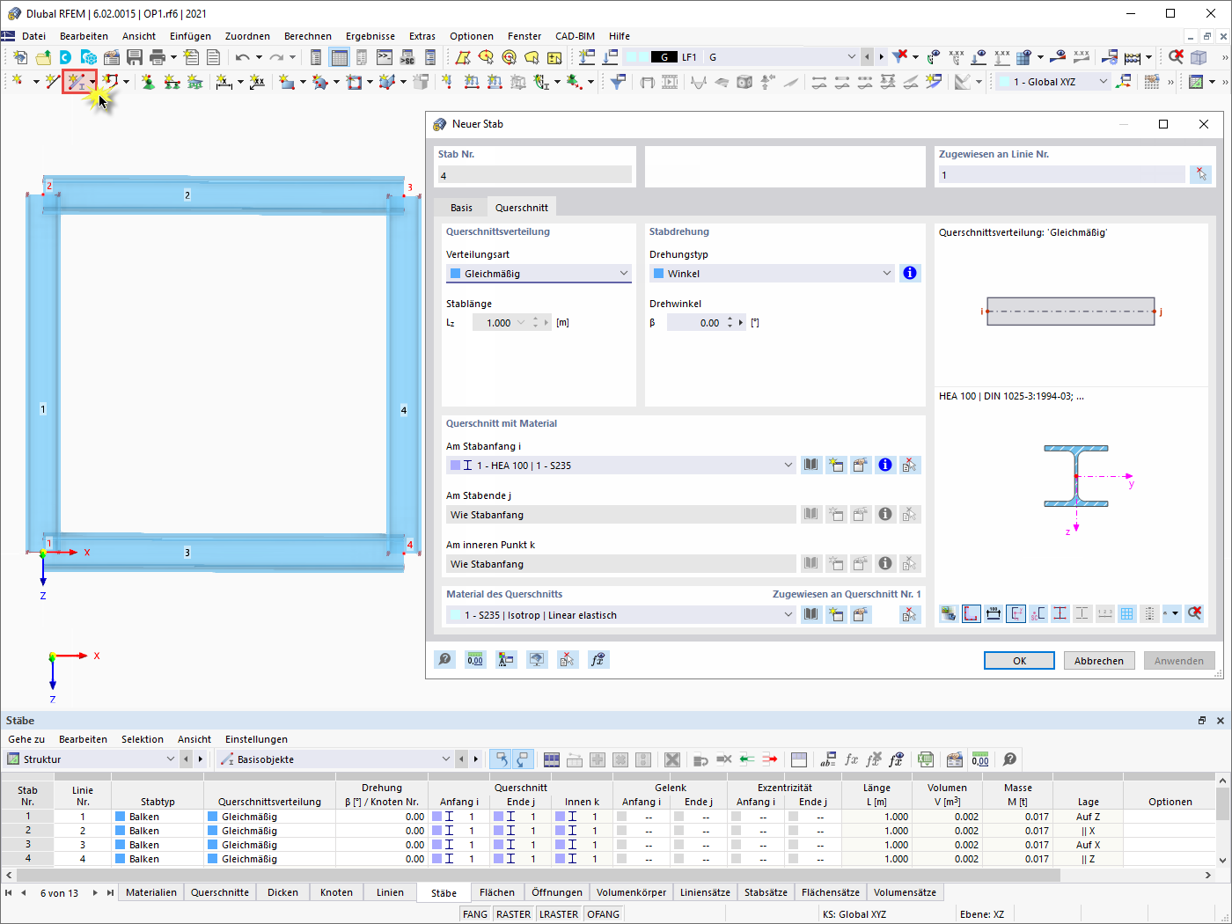Click next load case arrow button

881,57
